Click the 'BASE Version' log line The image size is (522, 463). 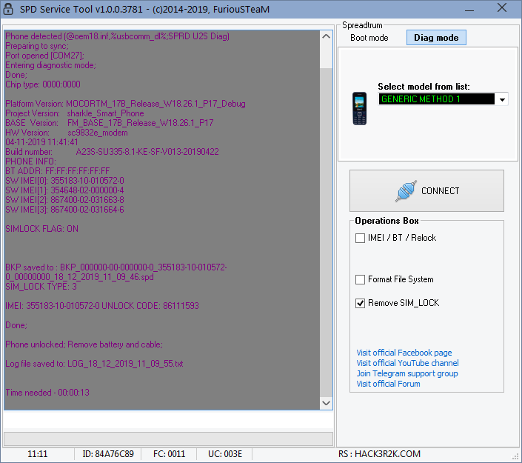click(109, 123)
